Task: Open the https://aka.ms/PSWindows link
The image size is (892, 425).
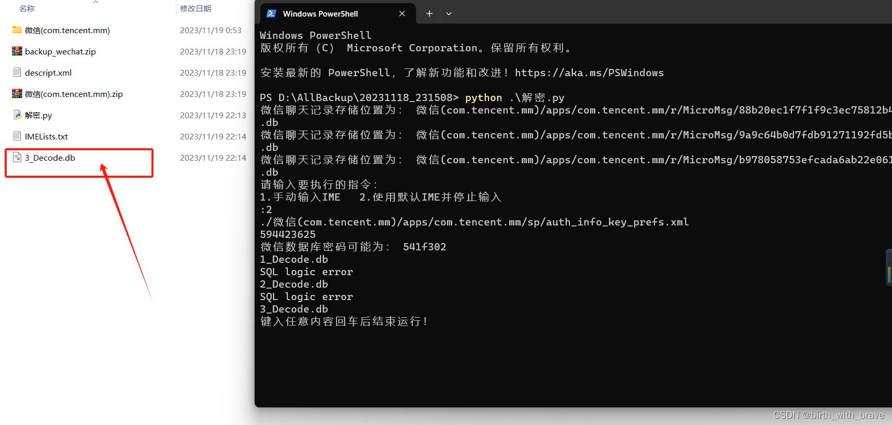Action: pyautogui.click(x=589, y=73)
